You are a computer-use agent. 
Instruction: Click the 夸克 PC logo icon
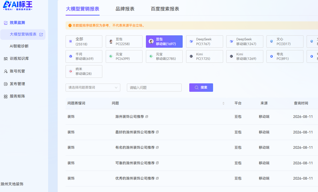271,56
